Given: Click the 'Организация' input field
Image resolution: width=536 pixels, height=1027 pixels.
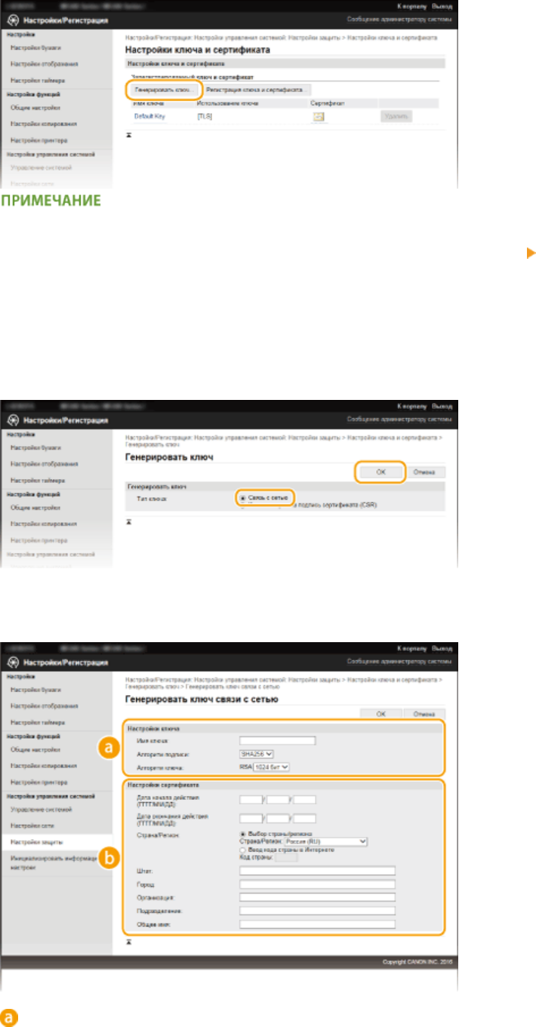Looking at the screenshot, I should pyautogui.click(x=318, y=897).
